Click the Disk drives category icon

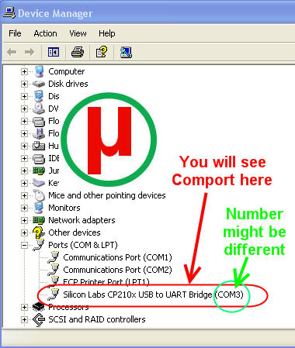coord(39,84)
